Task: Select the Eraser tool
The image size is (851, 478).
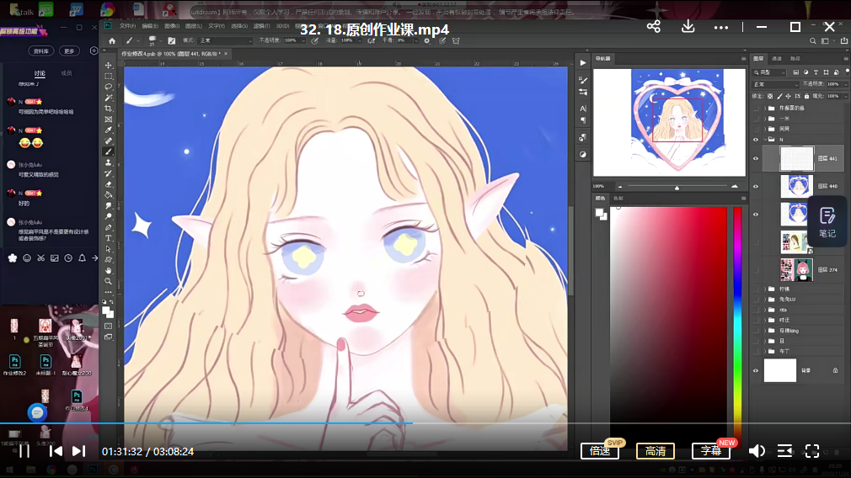Action: pos(109,184)
